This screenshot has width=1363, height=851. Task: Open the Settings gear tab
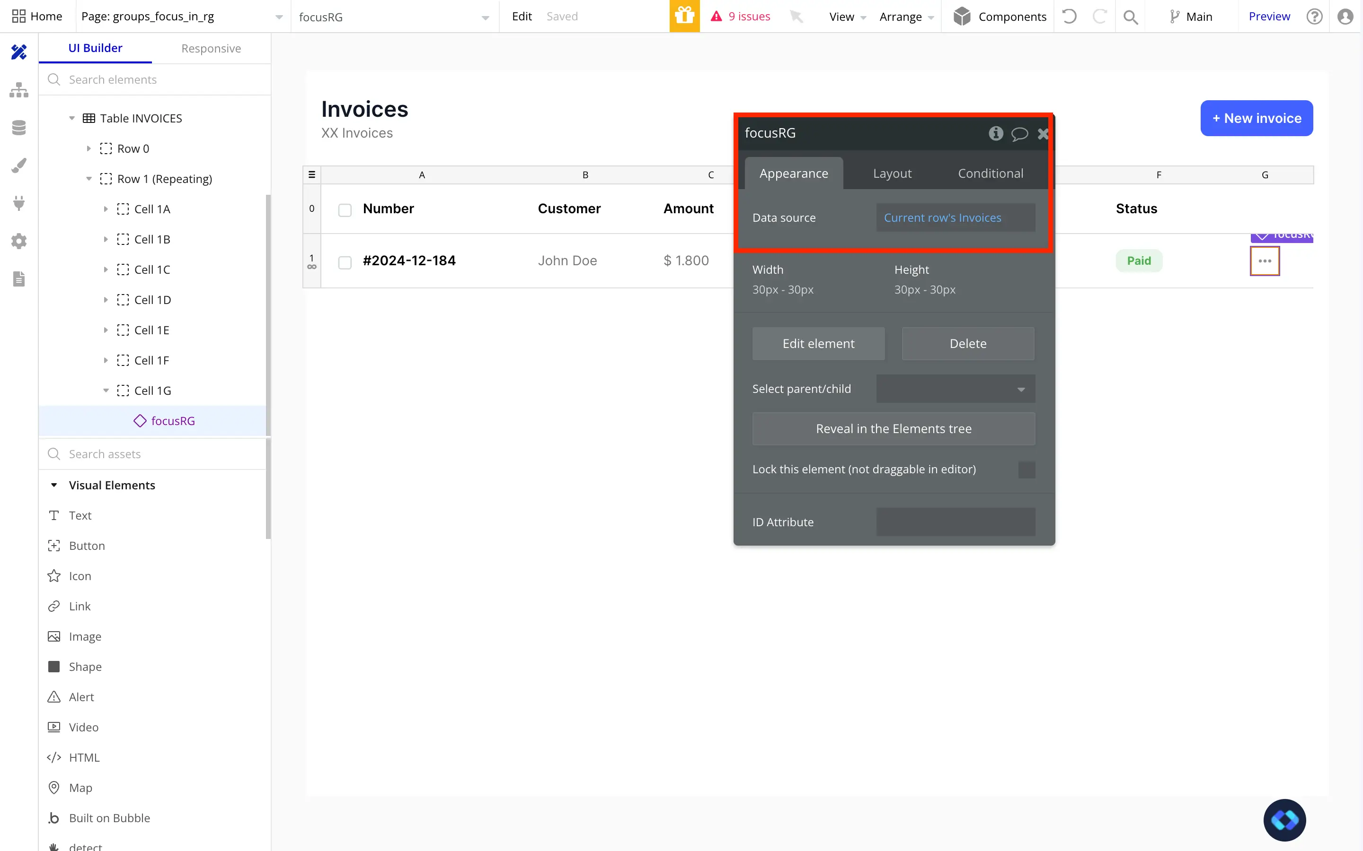pos(18,241)
